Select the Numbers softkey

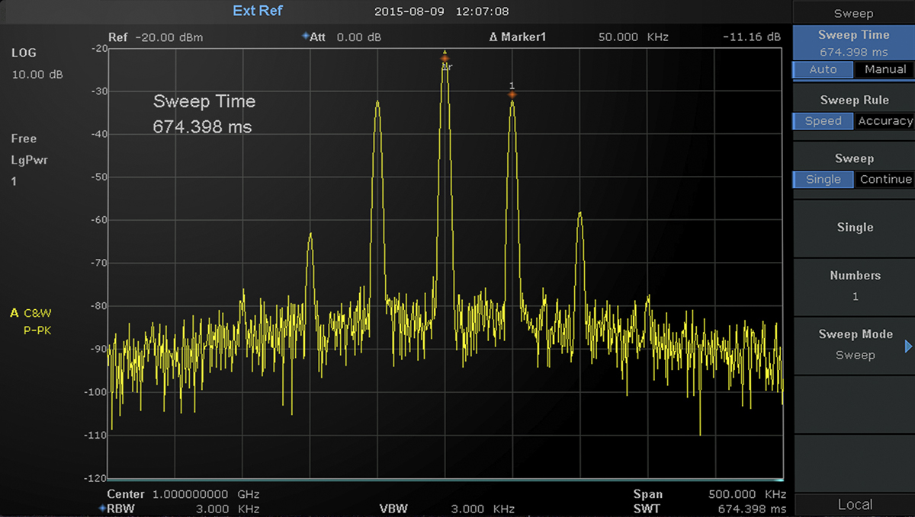854,286
